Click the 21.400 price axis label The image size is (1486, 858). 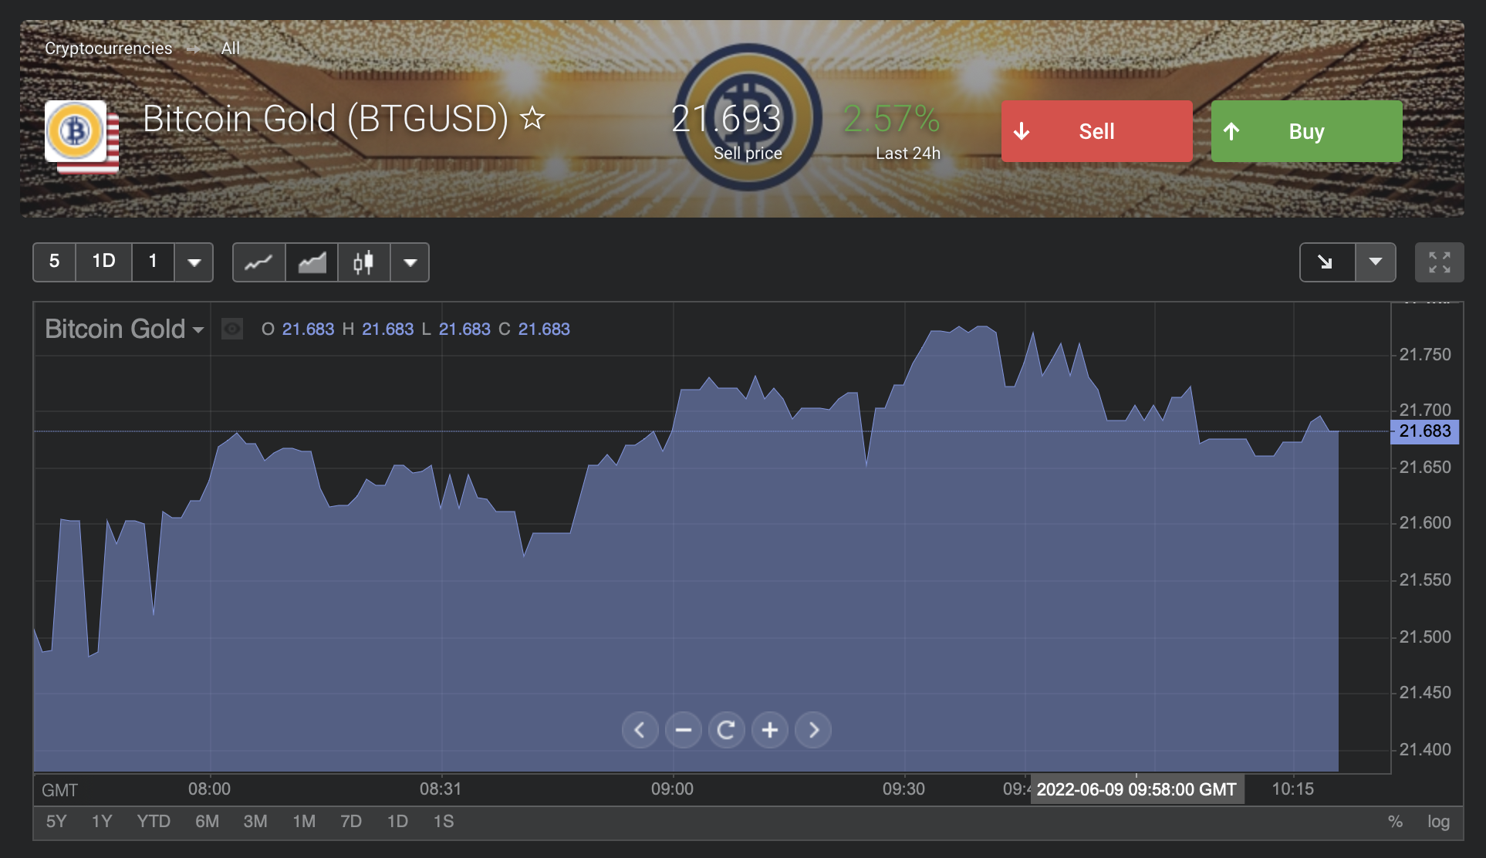[x=1425, y=750]
